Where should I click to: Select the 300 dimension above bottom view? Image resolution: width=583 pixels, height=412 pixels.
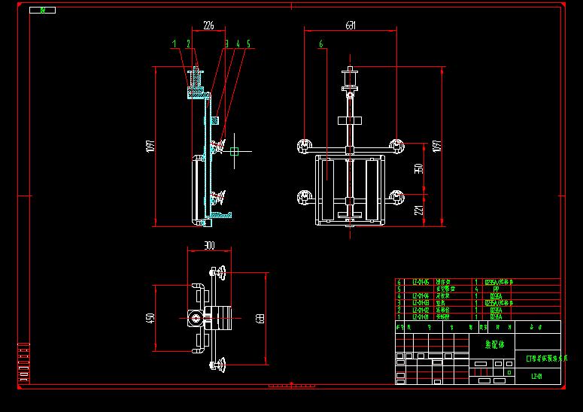click(x=209, y=246)
